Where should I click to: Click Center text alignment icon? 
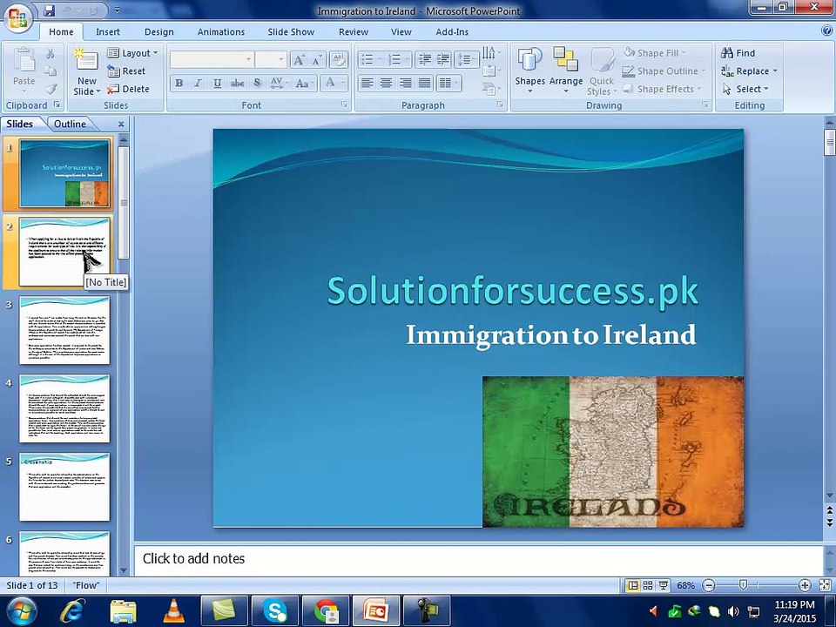386,84
